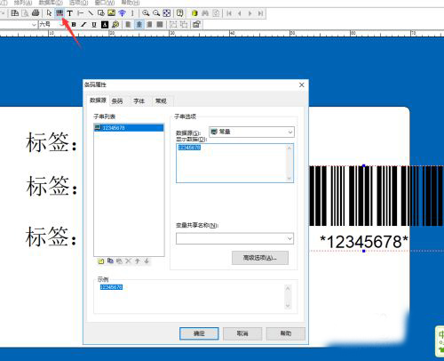Screen dimensions: 444x361
Task: Click the printer icon
Action: click(36, 13)
